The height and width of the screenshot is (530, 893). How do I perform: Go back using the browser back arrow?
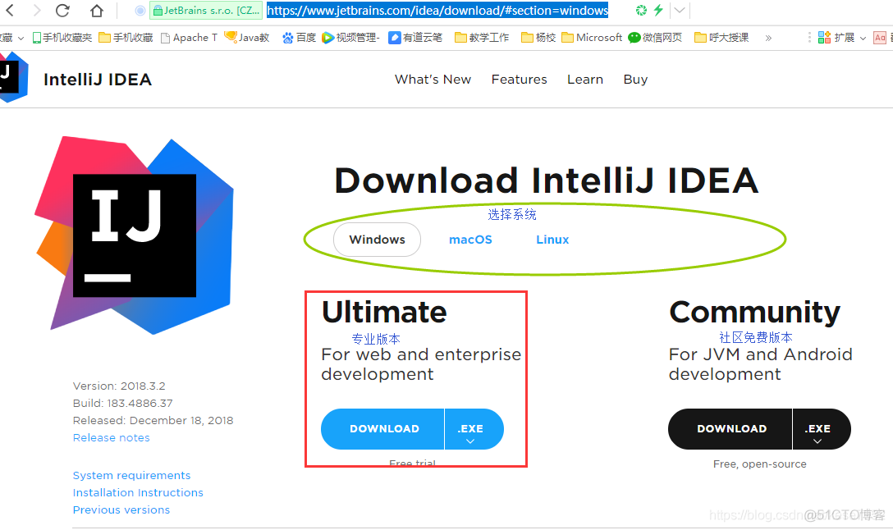10,10
